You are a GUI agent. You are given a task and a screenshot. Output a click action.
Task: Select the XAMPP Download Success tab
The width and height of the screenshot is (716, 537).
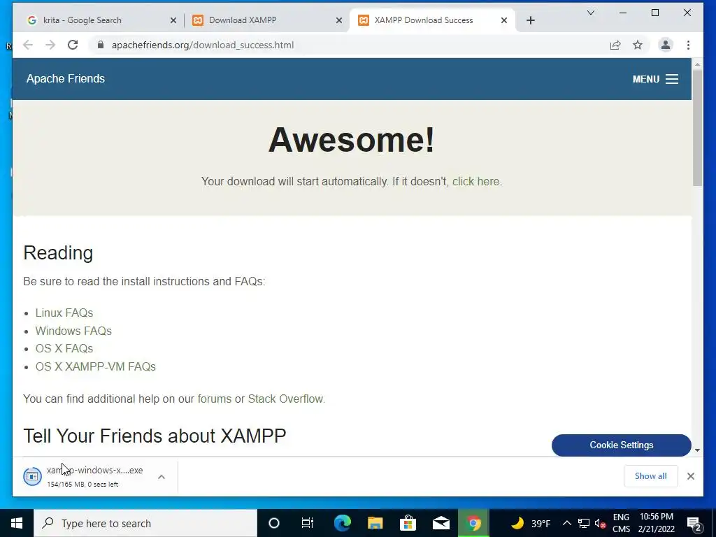click(x=432, y=20)
